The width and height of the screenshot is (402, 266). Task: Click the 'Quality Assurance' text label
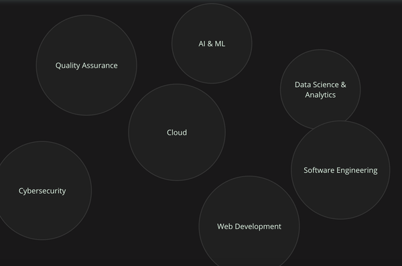click(86, 66)
